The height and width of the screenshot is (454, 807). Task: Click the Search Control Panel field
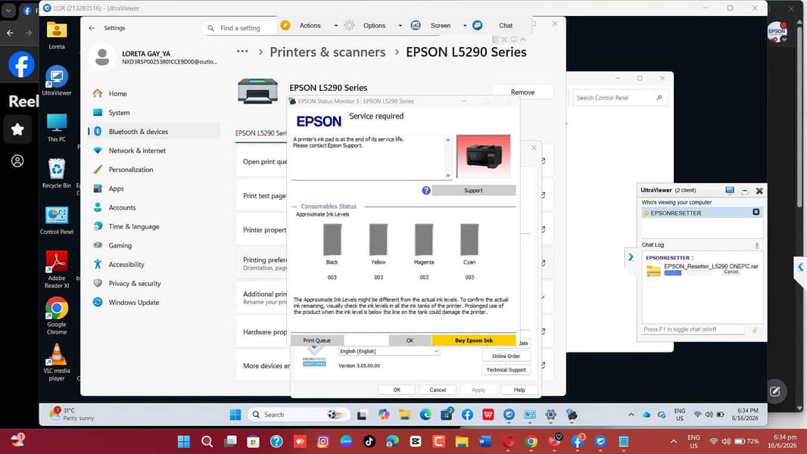pos(620,98)
